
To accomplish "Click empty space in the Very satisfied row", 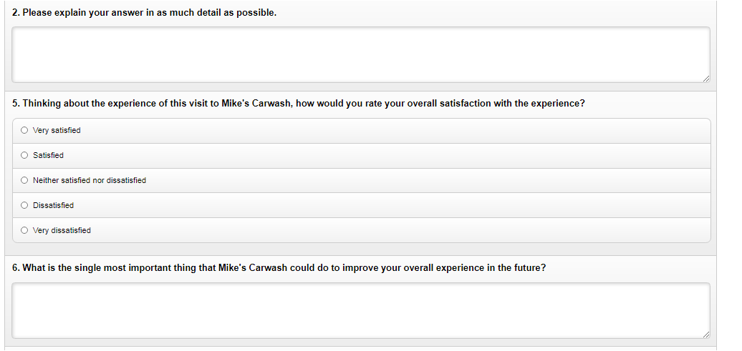I will click(394, 130).
